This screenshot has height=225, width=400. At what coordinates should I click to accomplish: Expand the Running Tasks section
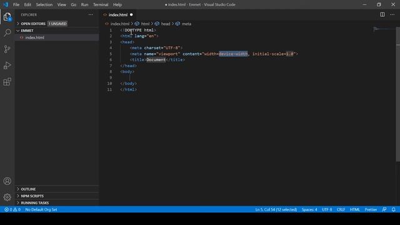(x=57, y=202)
